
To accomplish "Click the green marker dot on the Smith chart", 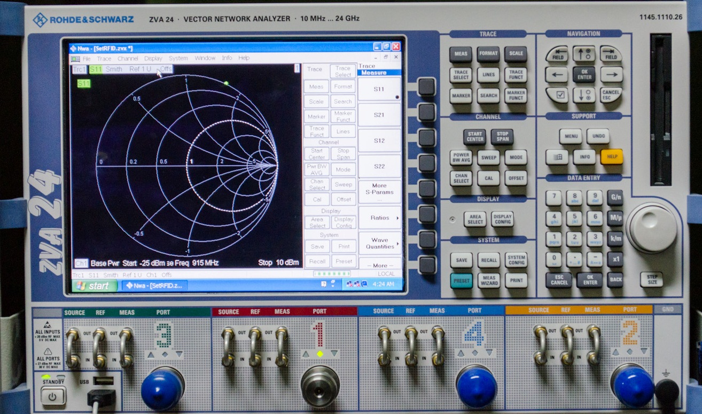I will pyautogui.click(x=227, y=83).
